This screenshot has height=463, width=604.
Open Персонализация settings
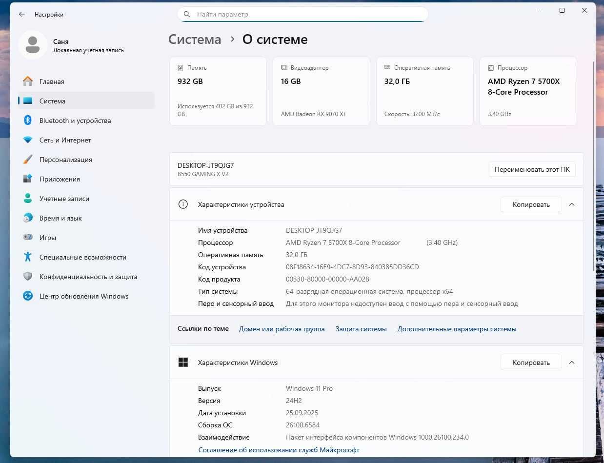click(86, 160)
